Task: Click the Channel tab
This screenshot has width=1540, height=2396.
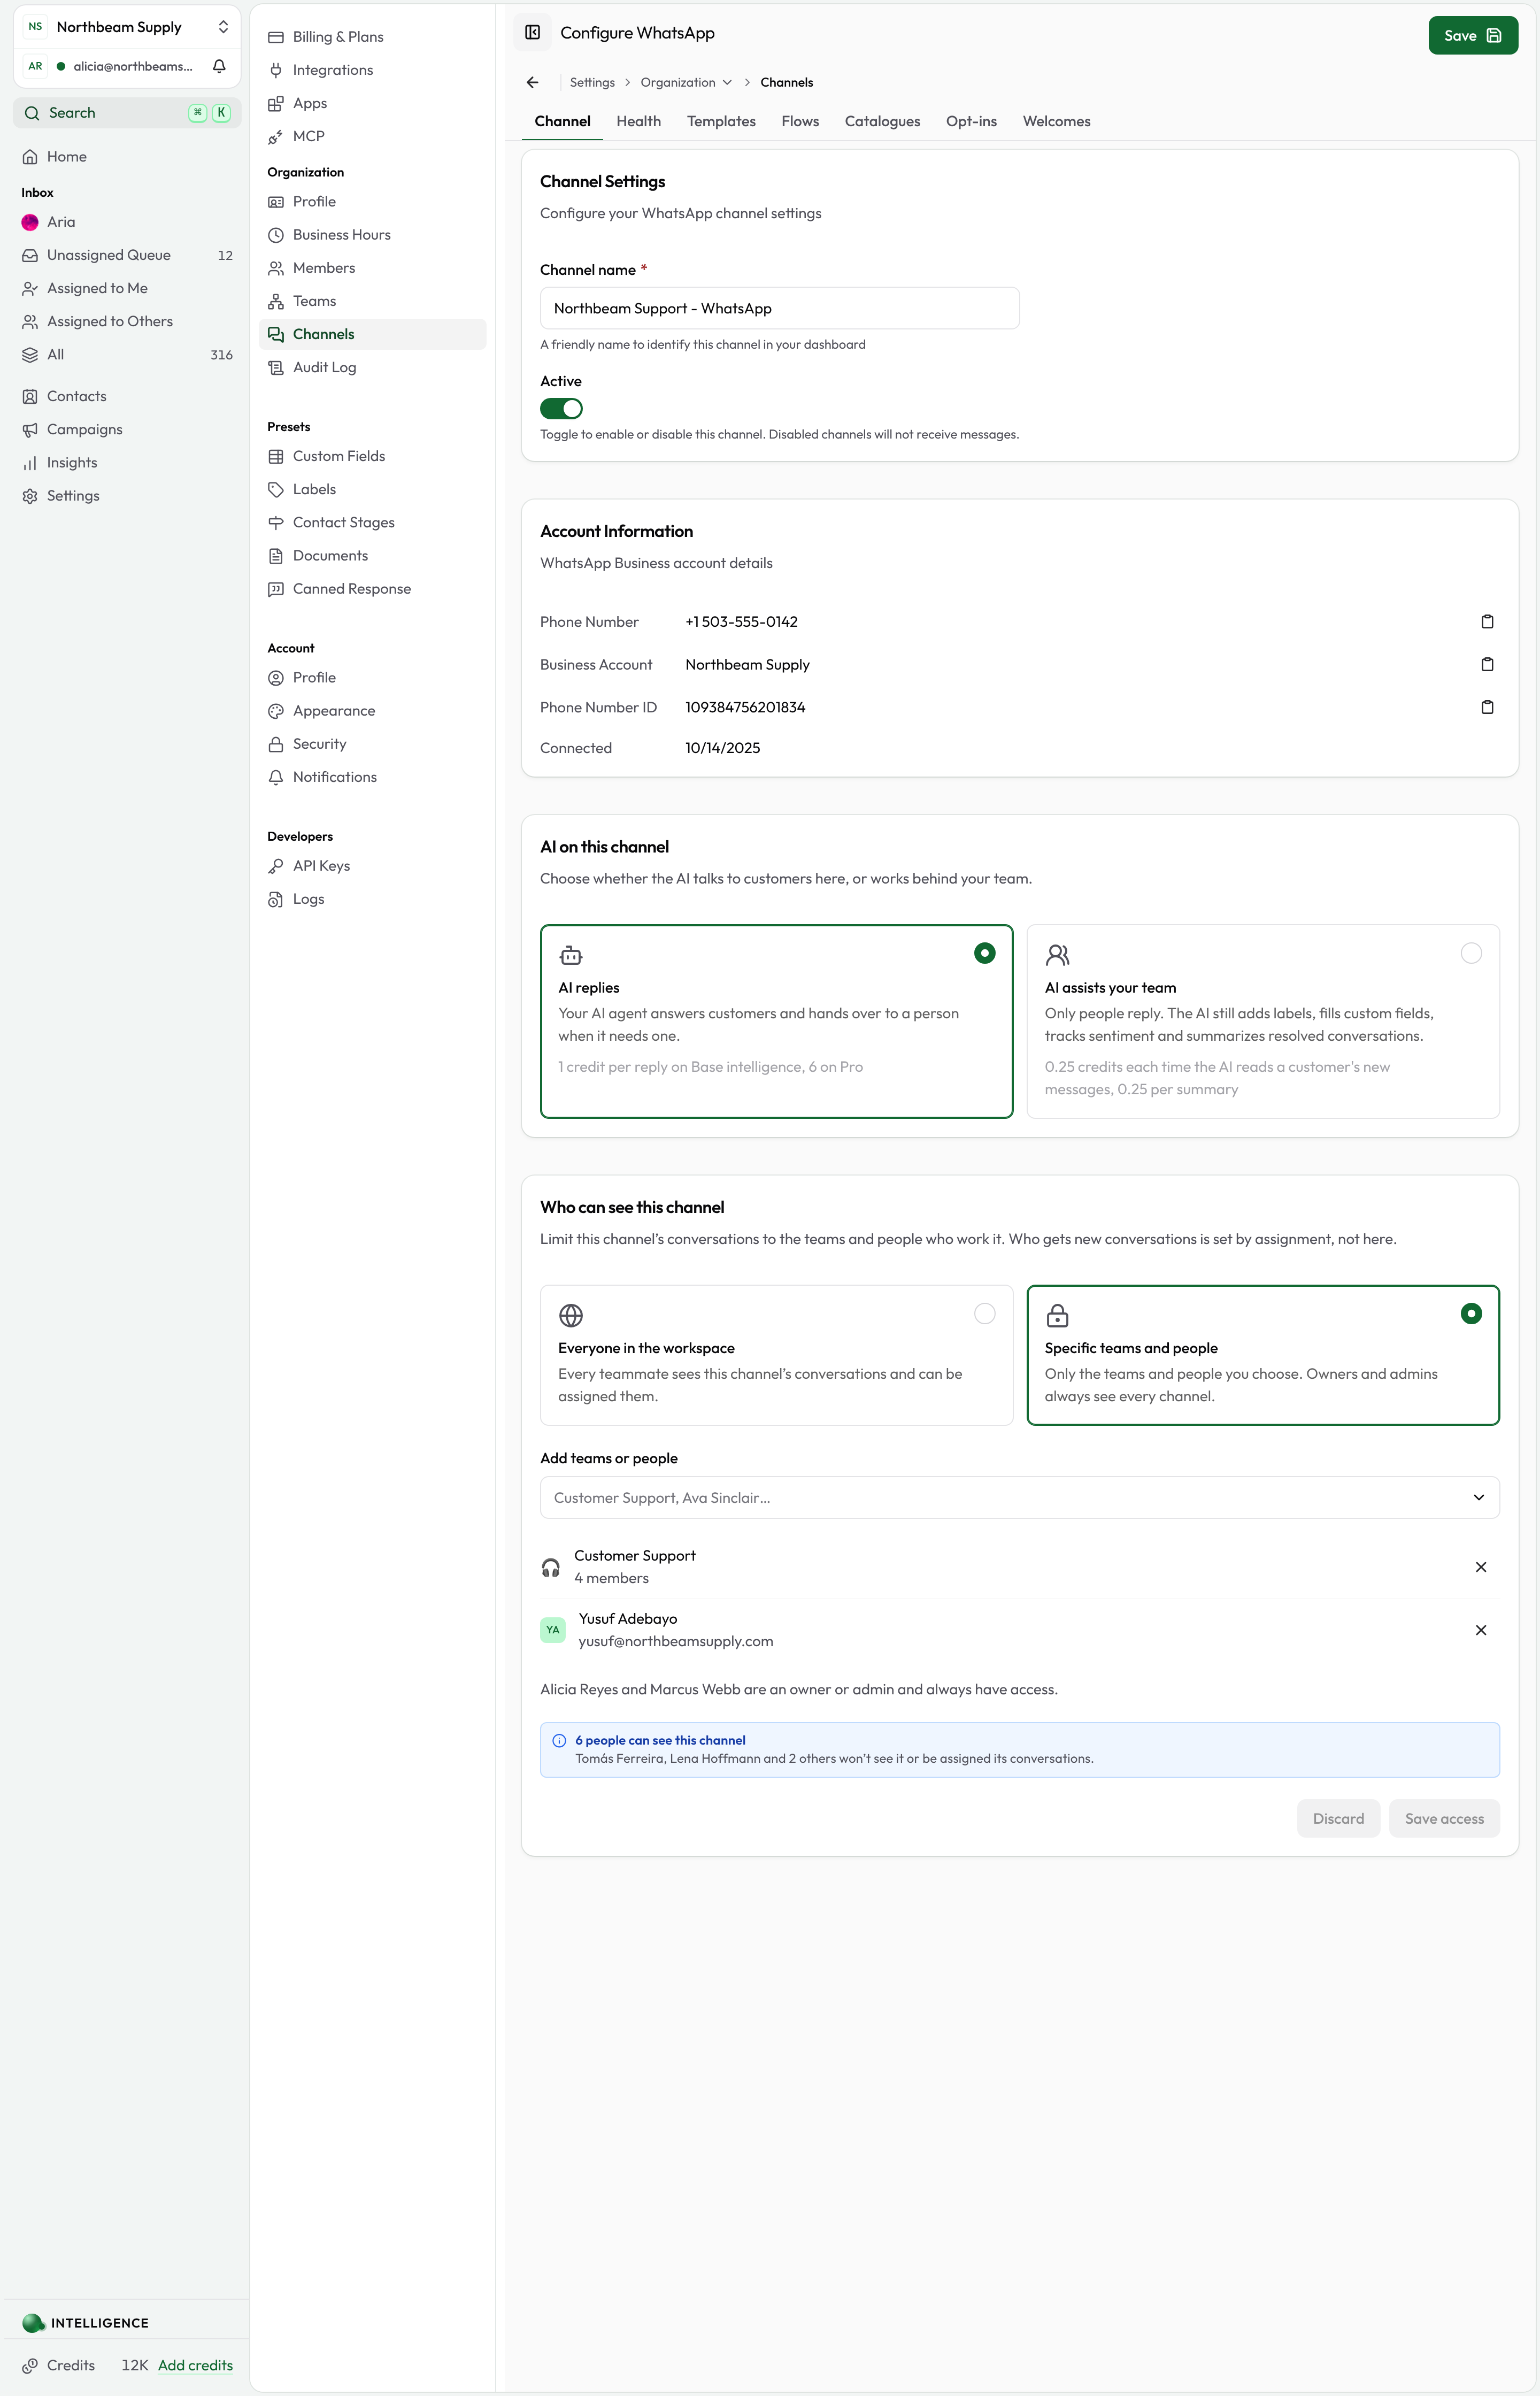Action: pyautogui.click(x=562, y=121)
